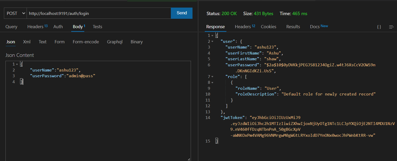Click the "shaw" value in response
This screenshot has width=397, height=161.
click(x=271, y=59)
